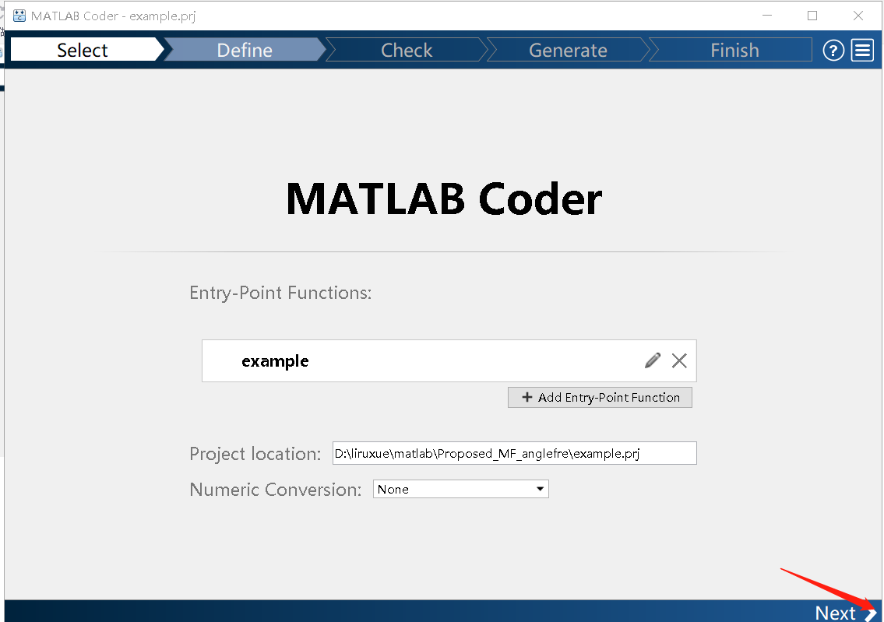Edit the example entry-point with pencil icon
Viewport: 884px width, 622px height.
[x=653, y=360]
